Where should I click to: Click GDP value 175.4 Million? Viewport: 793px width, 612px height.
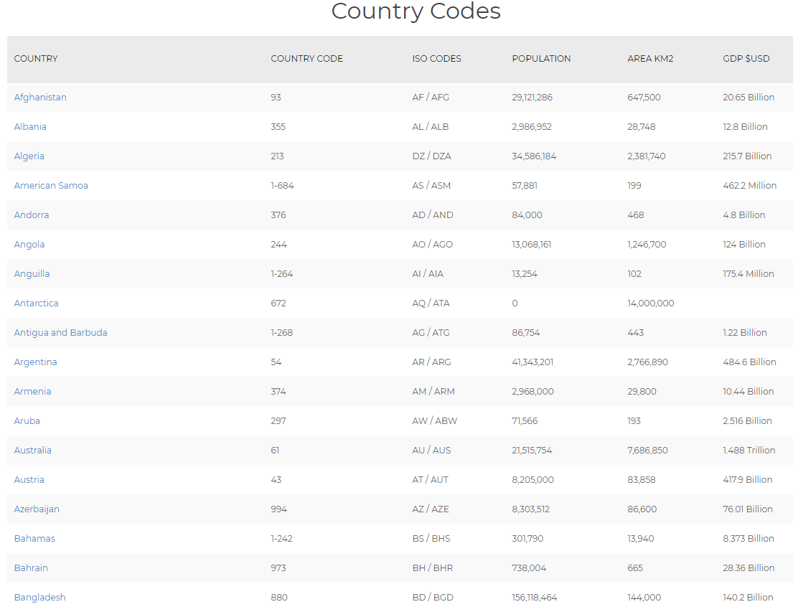click(749, 273)
